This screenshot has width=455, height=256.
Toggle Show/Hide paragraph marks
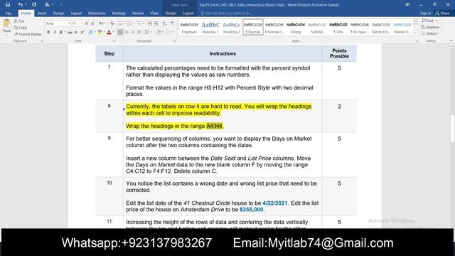(173, 23)
